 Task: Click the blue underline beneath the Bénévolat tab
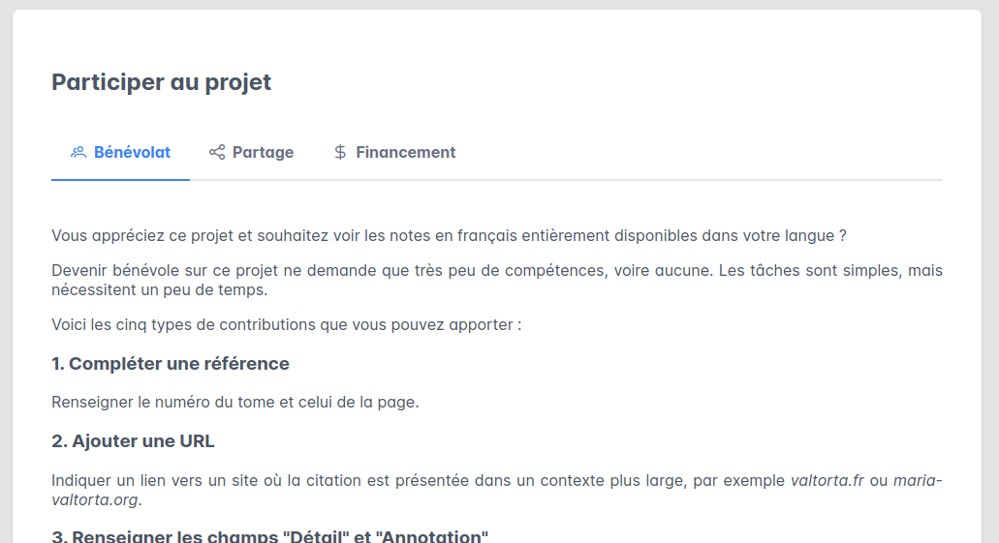pos(120,179)
